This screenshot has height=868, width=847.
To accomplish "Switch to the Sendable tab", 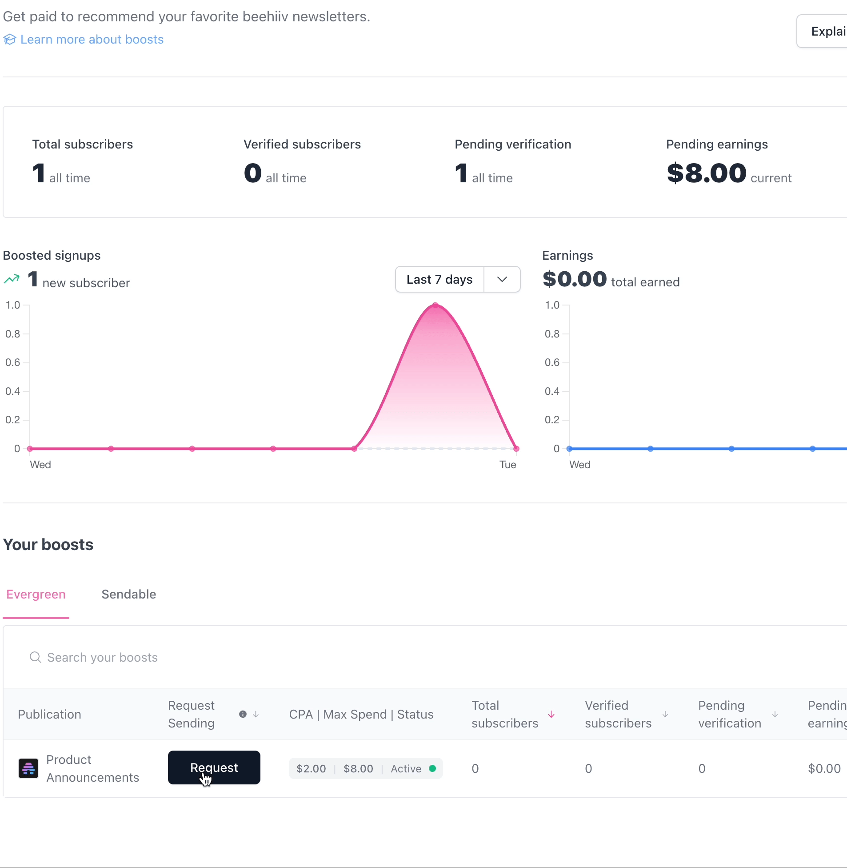I will coord(128,595).
